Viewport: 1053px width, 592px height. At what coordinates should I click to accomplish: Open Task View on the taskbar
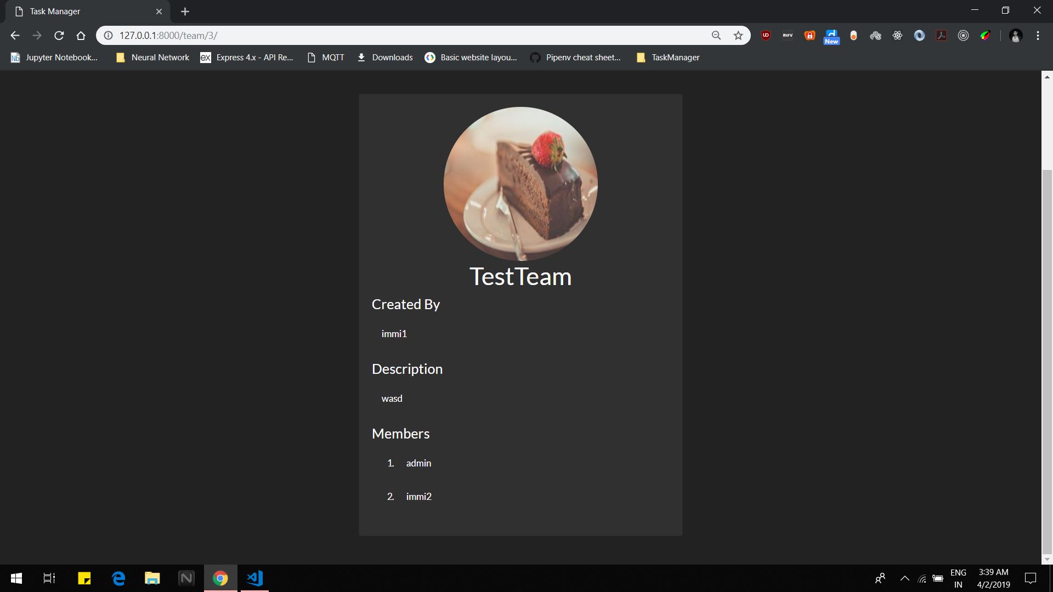pos(49,578)
